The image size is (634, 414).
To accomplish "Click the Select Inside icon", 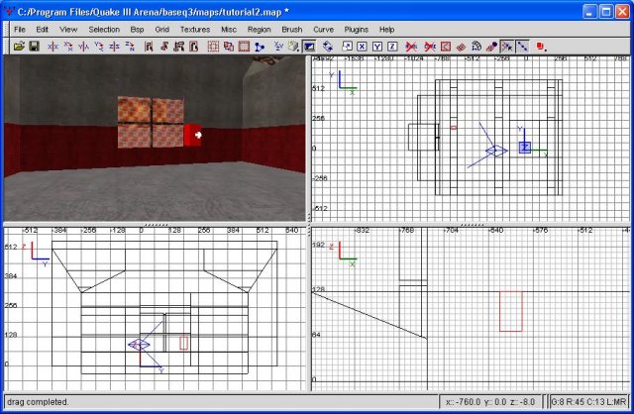I will click(194, 47).
